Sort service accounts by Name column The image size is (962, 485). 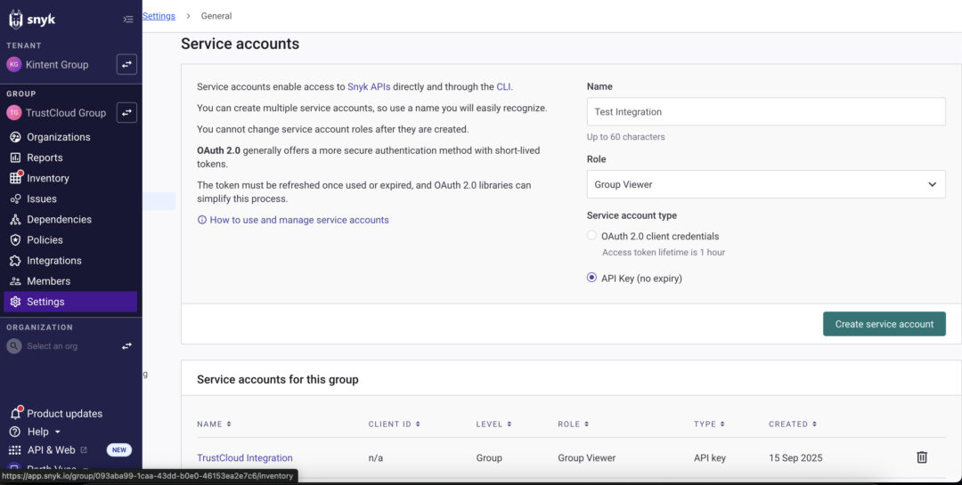214,424
